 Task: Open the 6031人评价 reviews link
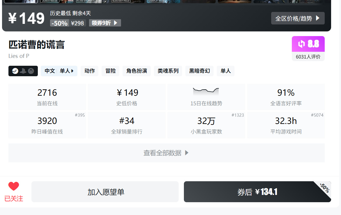(x=308, y=57)
